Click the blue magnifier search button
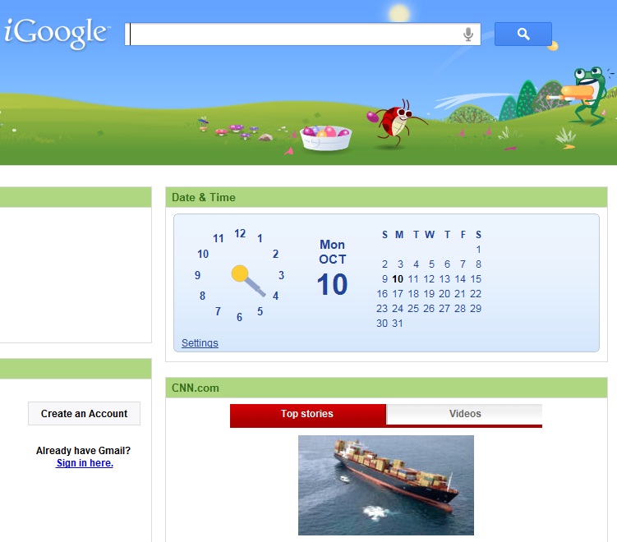 click(523, 34)
